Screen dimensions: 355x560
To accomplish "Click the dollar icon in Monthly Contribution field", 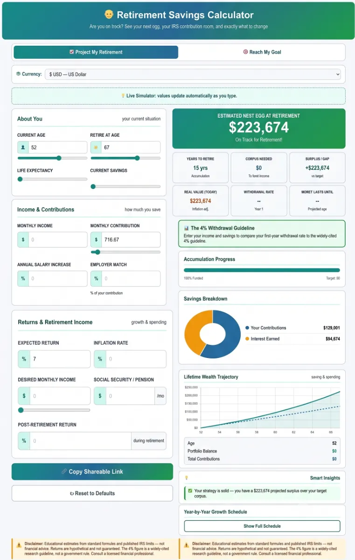I will tap(96, 240).
